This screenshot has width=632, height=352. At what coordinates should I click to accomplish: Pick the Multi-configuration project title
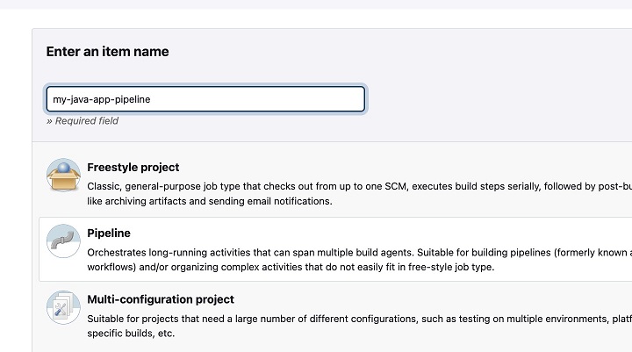(x=161, y=299)
